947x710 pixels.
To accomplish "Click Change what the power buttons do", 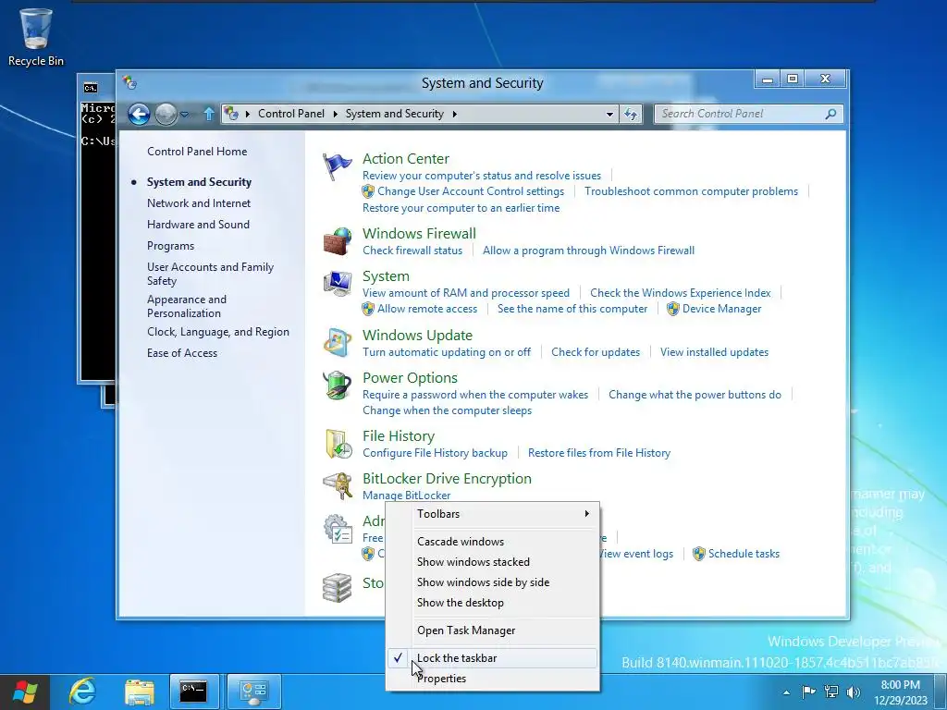I will (x=695, y=395).
